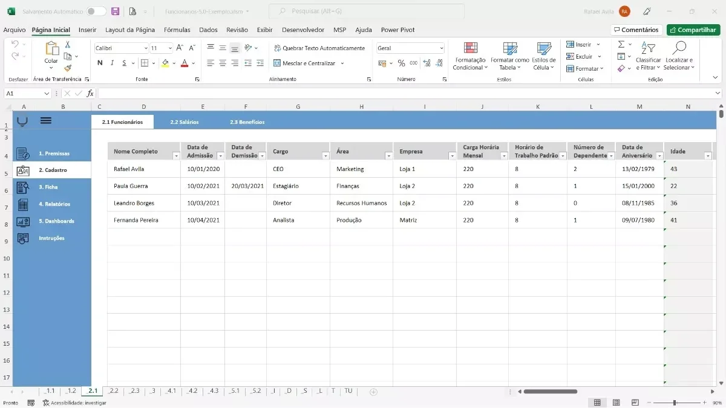Switch to the Dados ribbon tab

click(208, 30)
